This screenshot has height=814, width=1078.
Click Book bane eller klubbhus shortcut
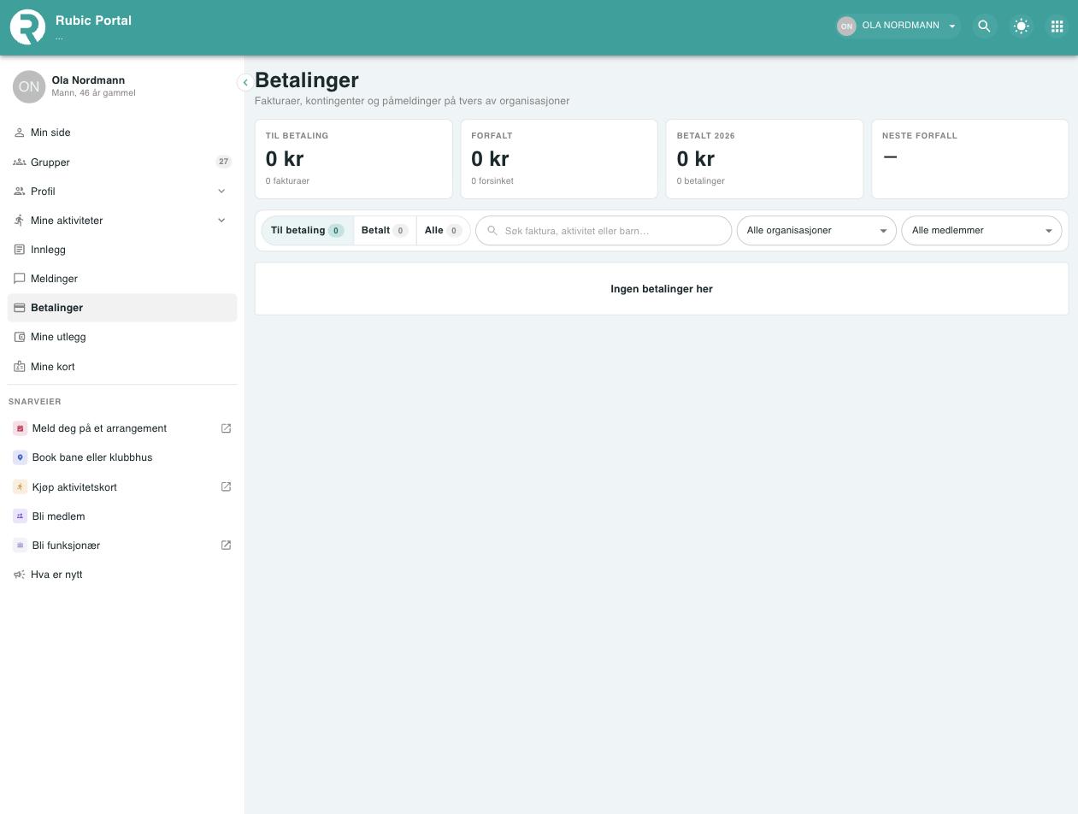[122, 457]
